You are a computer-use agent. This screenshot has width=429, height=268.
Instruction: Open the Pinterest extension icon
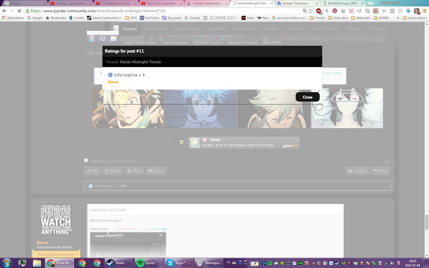click(335, 11)
